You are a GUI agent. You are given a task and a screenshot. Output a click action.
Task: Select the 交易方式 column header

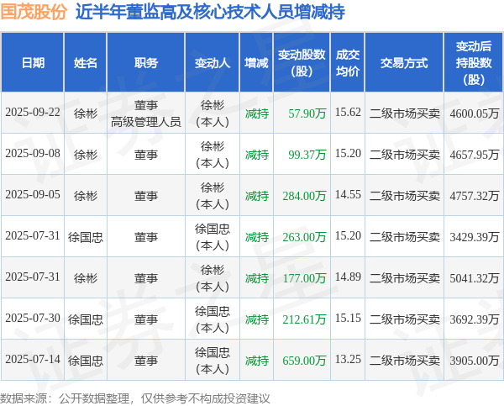click(404, 63)
